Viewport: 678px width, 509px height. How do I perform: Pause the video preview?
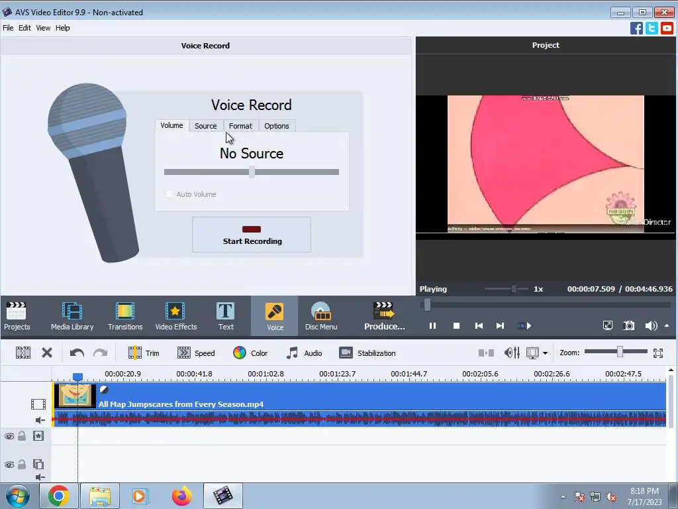432,326
